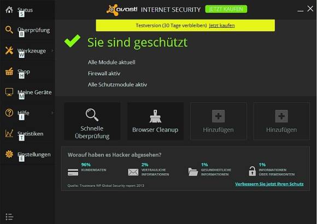
Task: Launch the Browser Cleanup tile
Action: tap(155, 121)
